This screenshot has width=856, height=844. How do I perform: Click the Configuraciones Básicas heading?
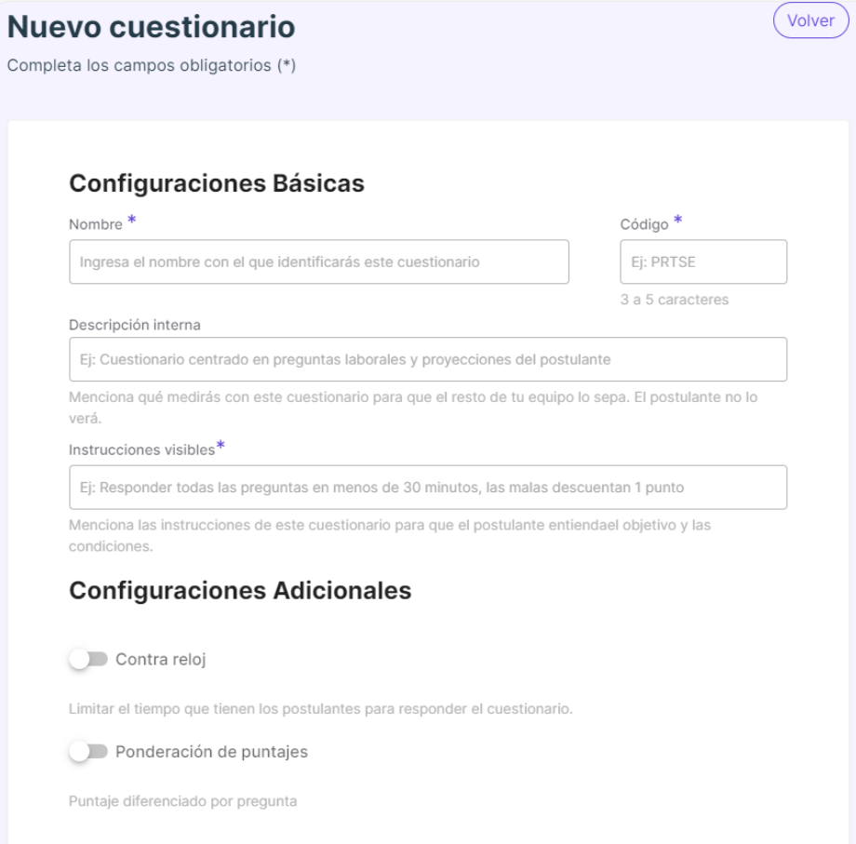pos(217,183)
